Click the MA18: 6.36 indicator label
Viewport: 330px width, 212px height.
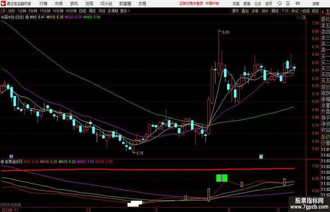[x=48, y=162]
